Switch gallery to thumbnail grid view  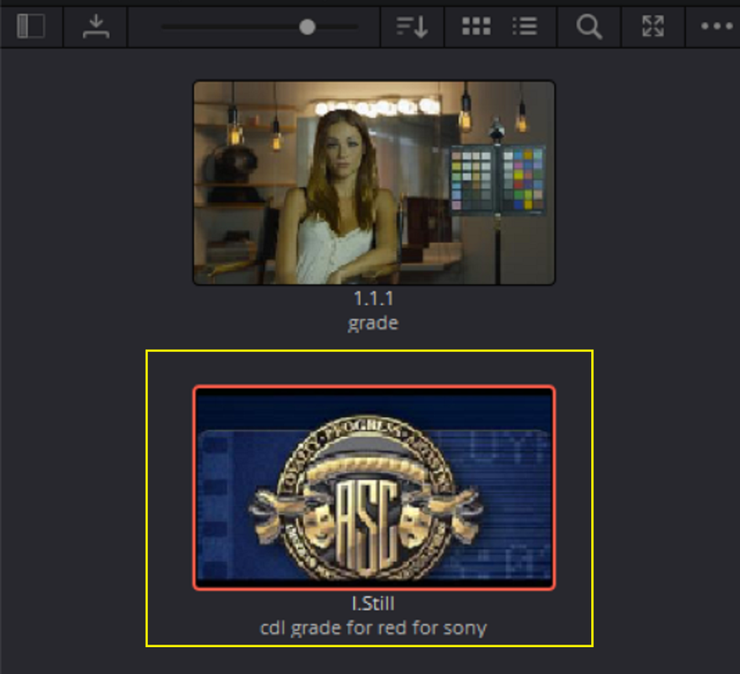476,26
